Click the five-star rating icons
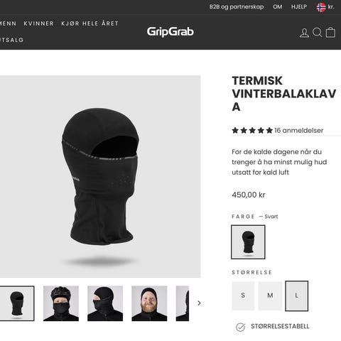The image size is (341, 341). click(x=252, y=130)
